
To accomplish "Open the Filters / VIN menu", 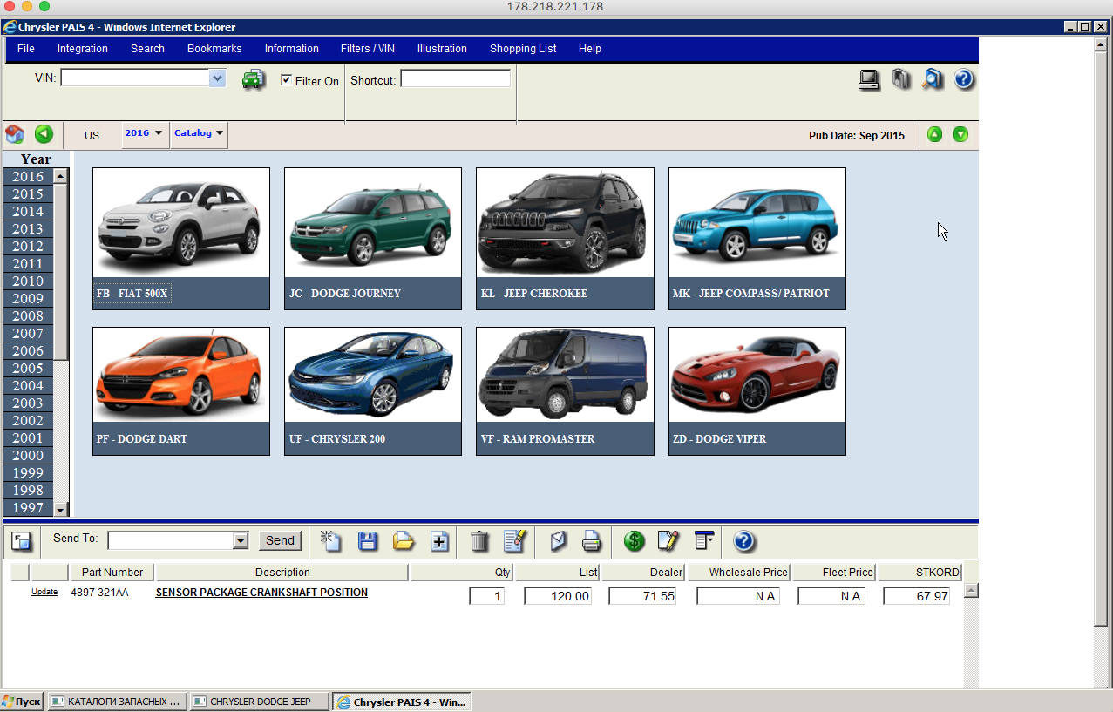I will [x=368, y=49].
